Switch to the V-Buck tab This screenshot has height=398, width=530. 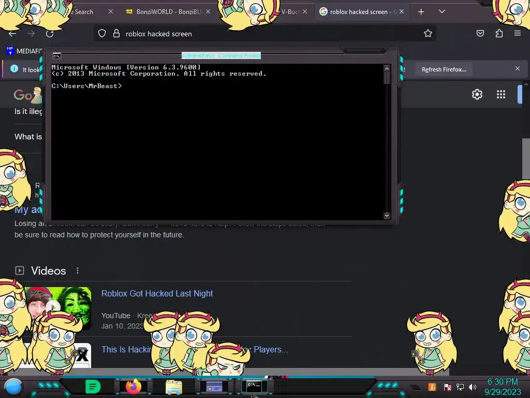tap(290, 12)
